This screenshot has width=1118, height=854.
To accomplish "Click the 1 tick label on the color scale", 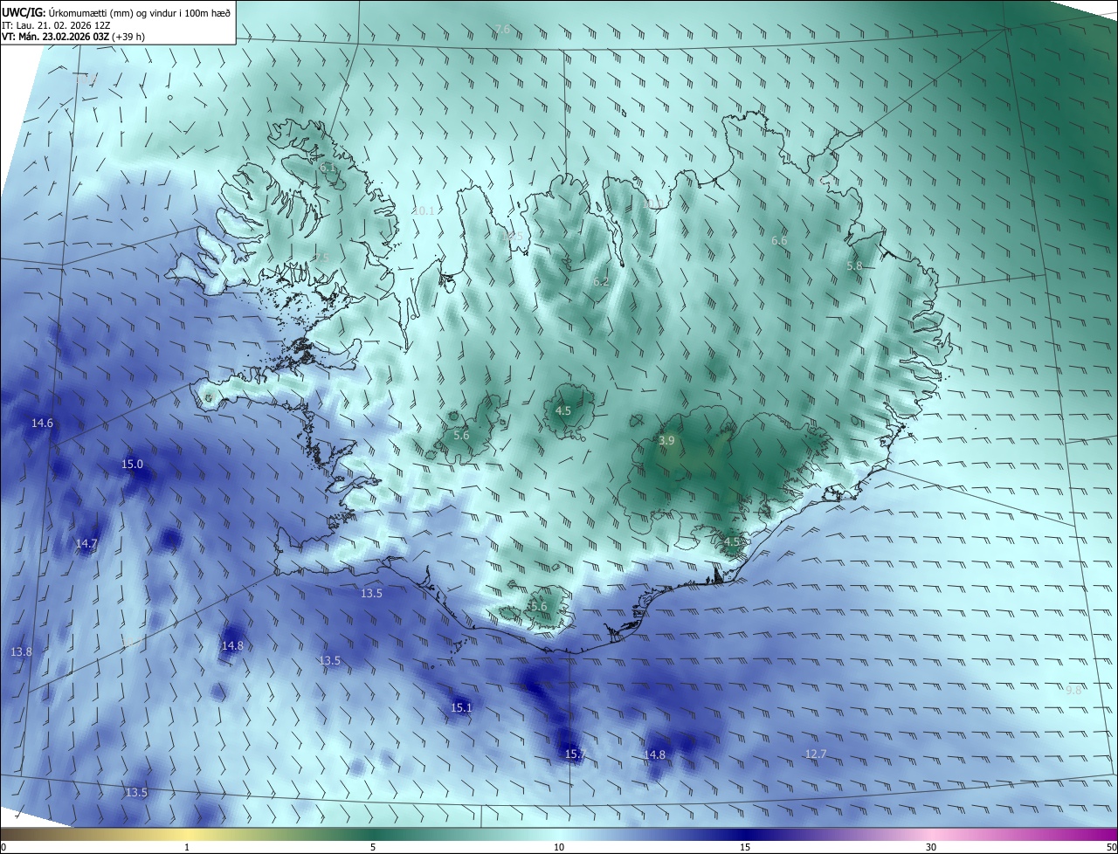I will coord(187,847).
